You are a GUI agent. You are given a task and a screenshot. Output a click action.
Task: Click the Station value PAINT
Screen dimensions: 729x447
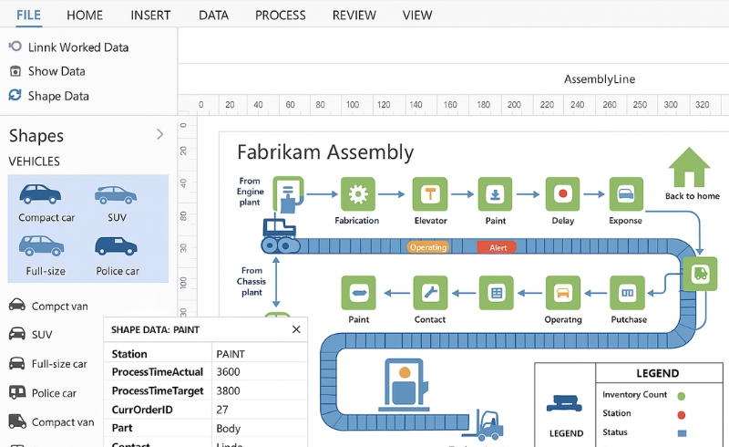coord(231,354)
